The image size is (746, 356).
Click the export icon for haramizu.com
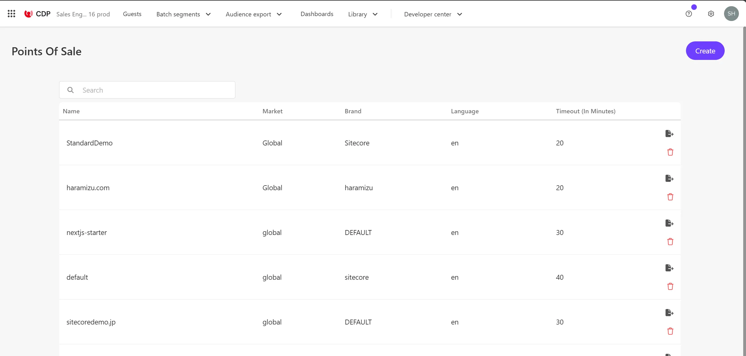pos(669,178)
